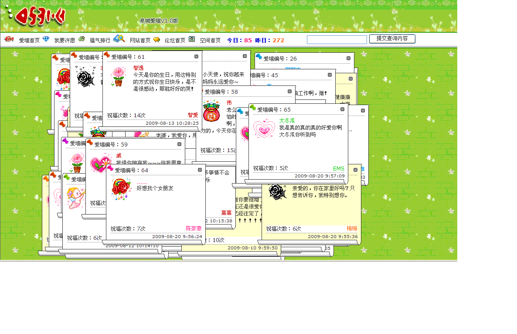Click the blue diamond icon after 爱墙首页
517x334 pixels.
[x=46, y=39]
